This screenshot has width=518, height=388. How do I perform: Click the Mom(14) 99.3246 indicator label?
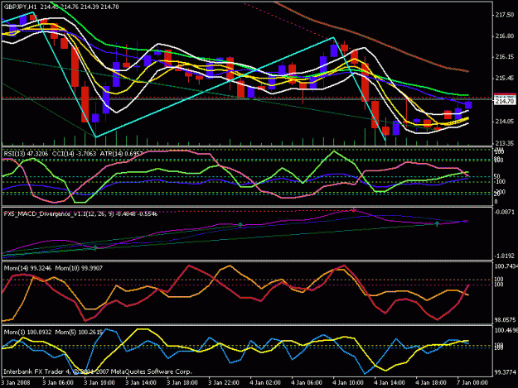point(27,268)
